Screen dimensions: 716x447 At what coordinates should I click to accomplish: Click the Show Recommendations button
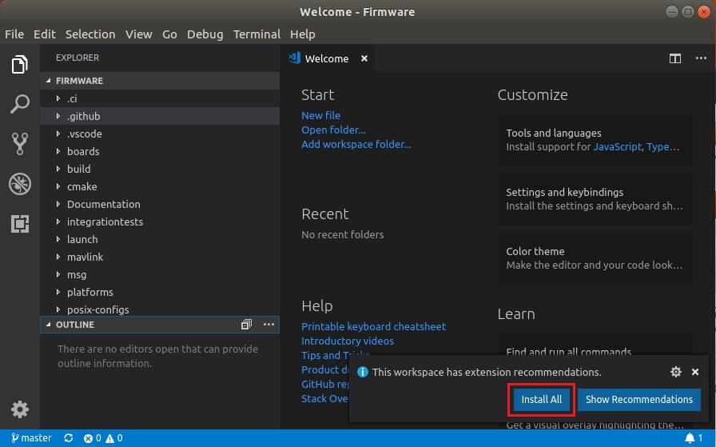tap(638, 400)
